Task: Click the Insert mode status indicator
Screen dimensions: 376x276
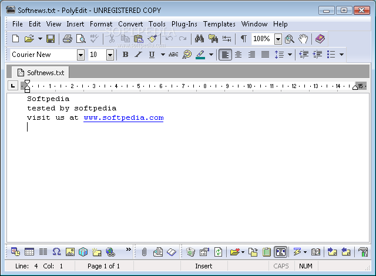Action: [x=204, y=266]
